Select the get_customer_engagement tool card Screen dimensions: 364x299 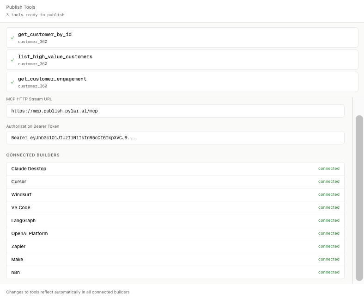point(182,82)
